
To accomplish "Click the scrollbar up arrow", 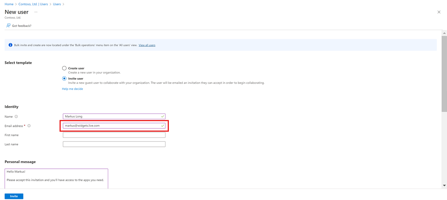I will click(x=444, y=33).
